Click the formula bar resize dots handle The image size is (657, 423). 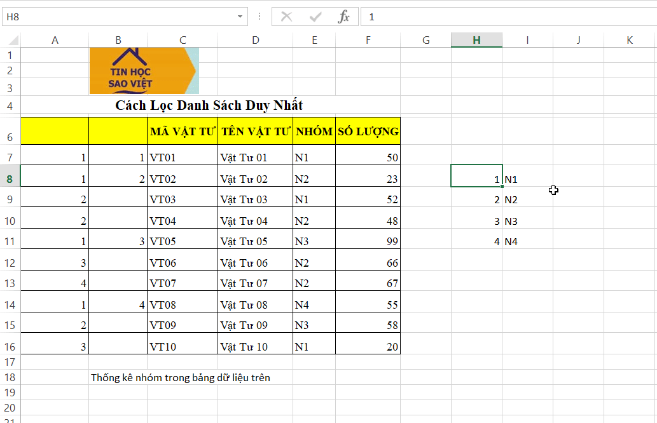(x=259, y=17)
